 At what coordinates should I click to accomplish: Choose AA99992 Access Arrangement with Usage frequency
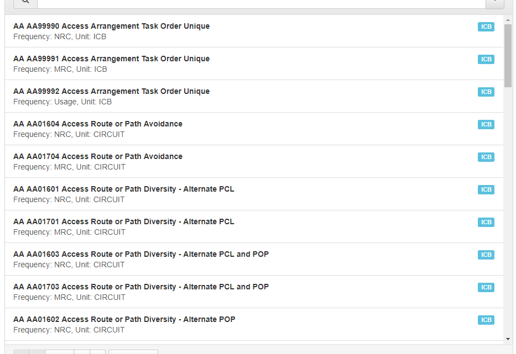click(111, 91)
